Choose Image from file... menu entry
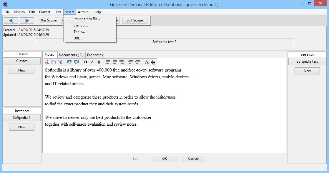This screenshot has width=329, height=173. click(x=90, y=19)
